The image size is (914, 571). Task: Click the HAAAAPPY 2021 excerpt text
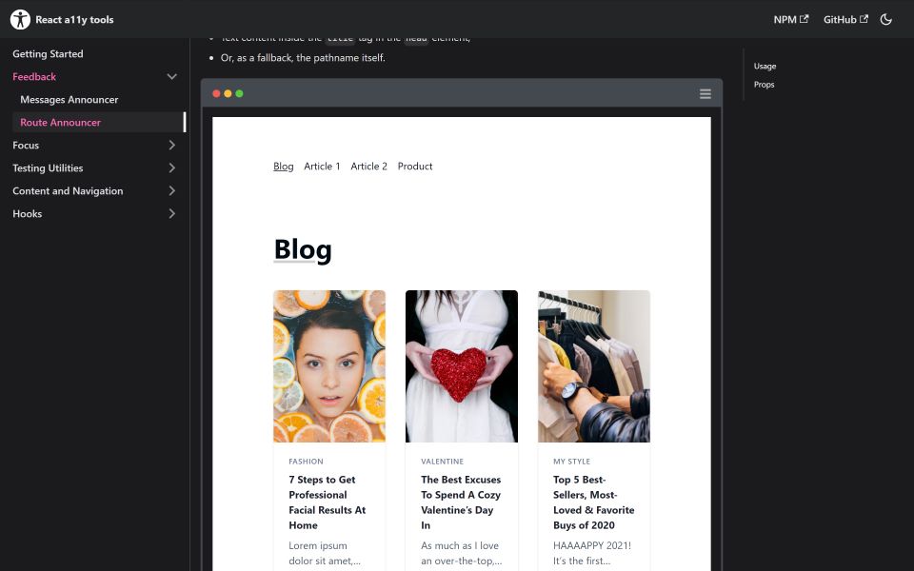pyautogui.click(x=592, y=553)
